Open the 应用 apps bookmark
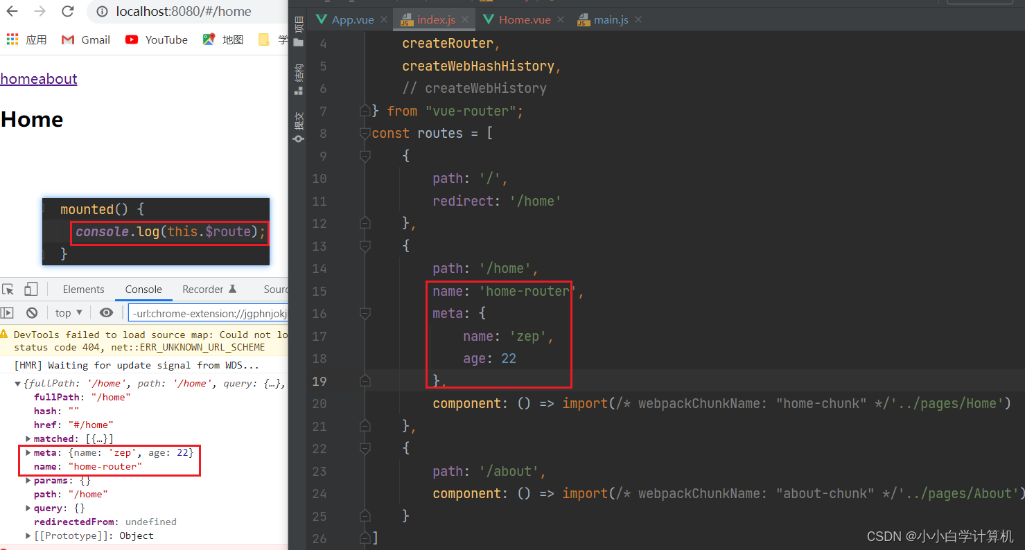1025x550 pixels. pos(27,39)
